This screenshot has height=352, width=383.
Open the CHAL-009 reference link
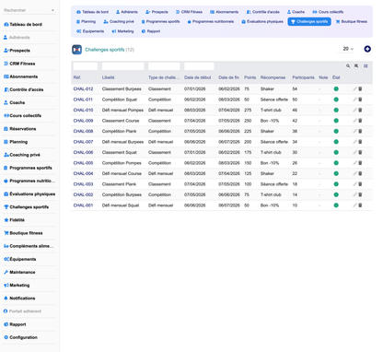[x=83, y=121]
